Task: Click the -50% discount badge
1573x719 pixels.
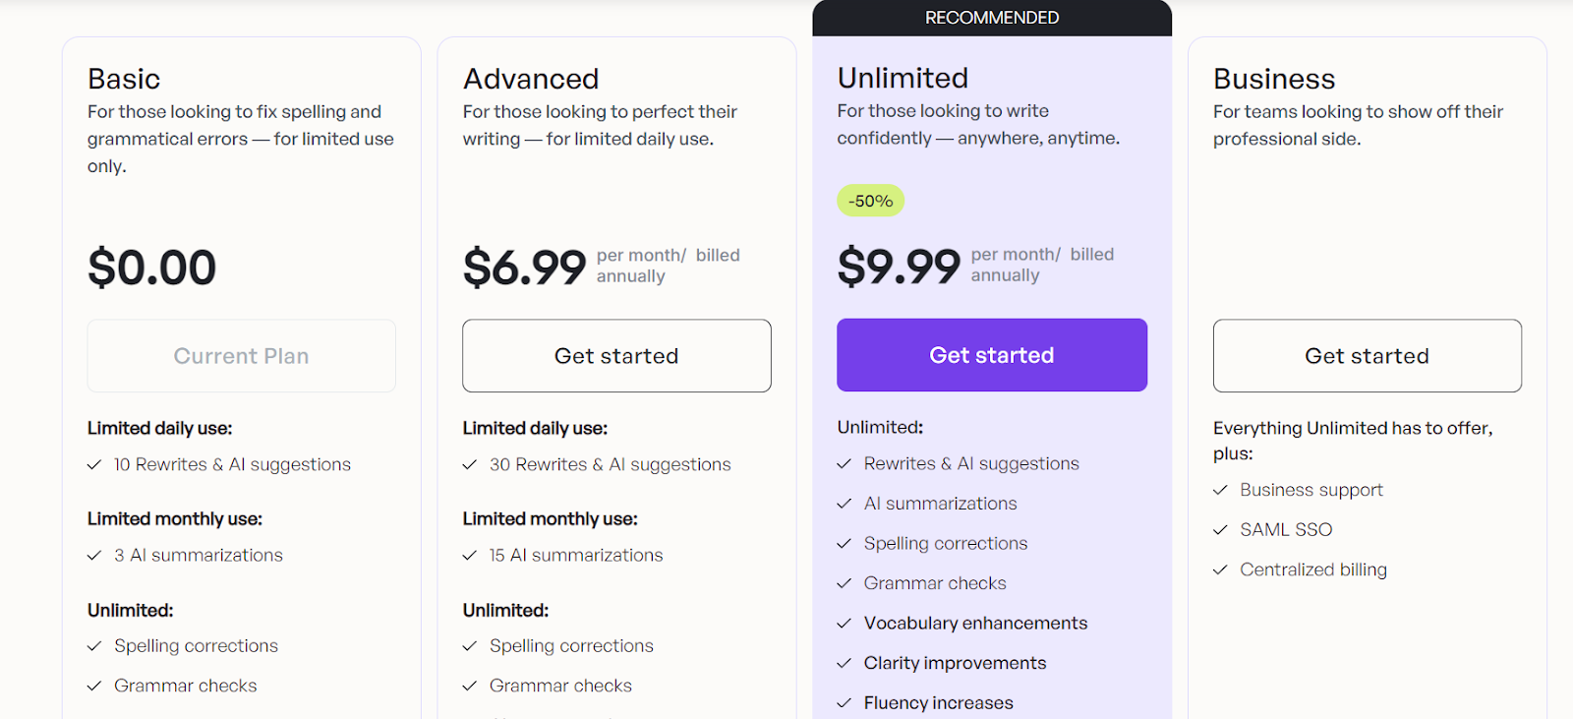Action: (x=870, y=200)
